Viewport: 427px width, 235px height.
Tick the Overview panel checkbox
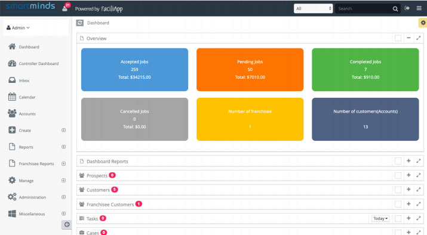pyautogui.click(x=398, y=38)
